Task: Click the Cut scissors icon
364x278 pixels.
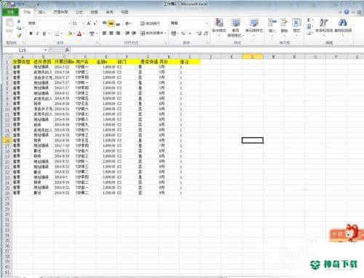Action: click(19, 22)
